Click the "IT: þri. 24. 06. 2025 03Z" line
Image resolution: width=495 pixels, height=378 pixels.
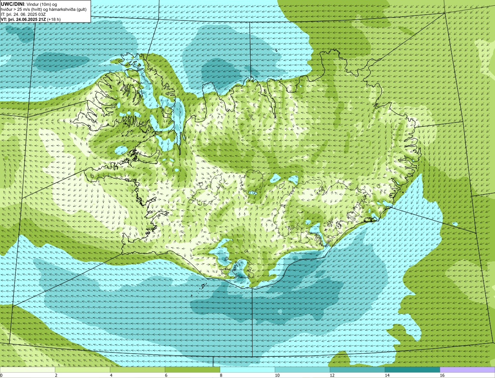23,14
